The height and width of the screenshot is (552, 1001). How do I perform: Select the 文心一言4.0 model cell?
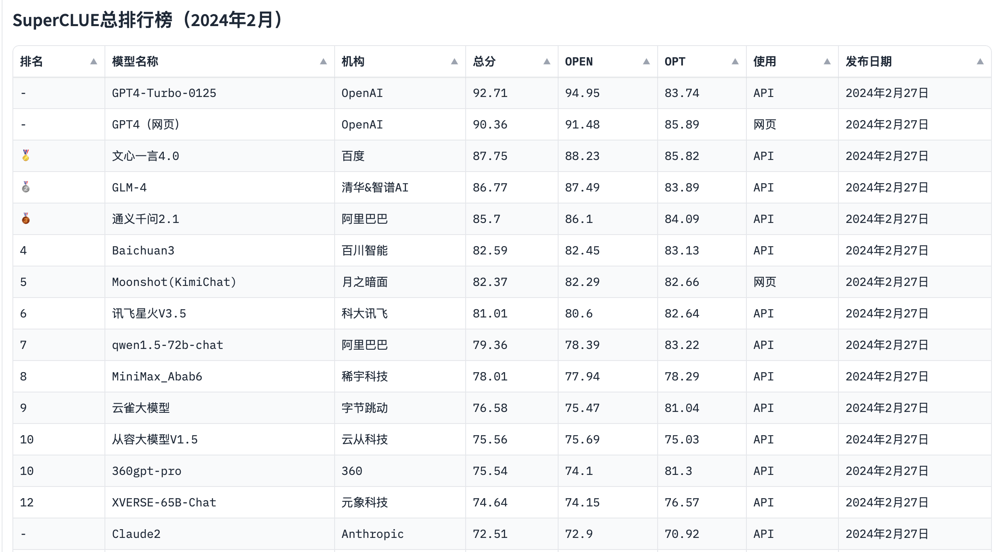[x=146, y=156]
